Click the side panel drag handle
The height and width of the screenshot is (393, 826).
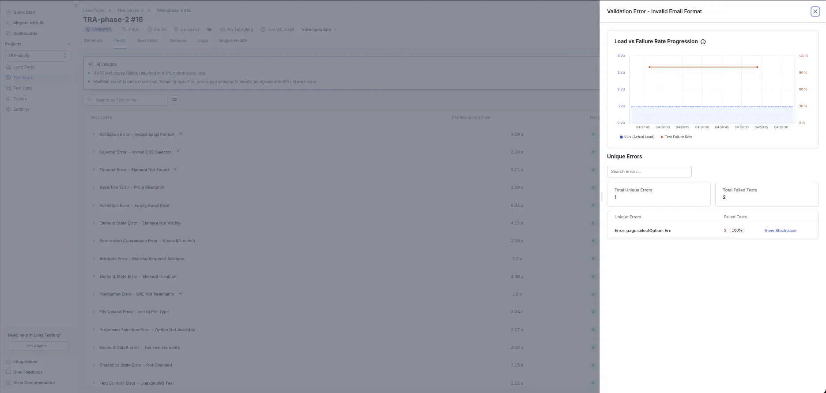(x=602, y=197)
